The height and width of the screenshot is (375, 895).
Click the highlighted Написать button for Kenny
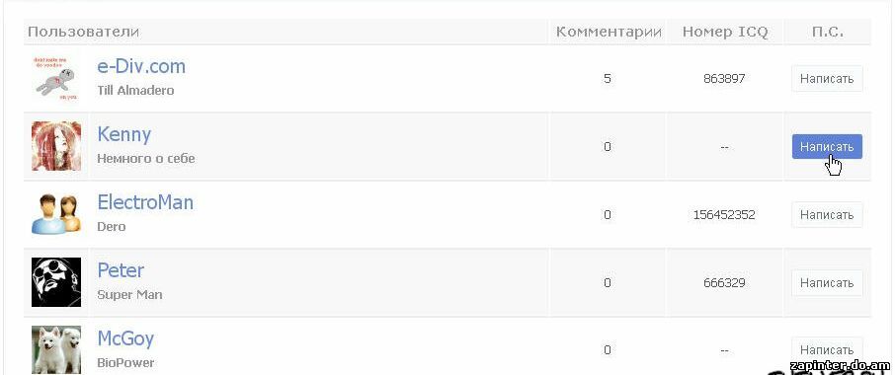tap(827, 146)
